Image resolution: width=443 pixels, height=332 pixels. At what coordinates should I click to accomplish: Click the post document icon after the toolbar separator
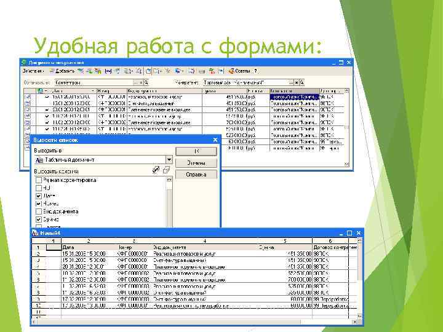point(148,71)
